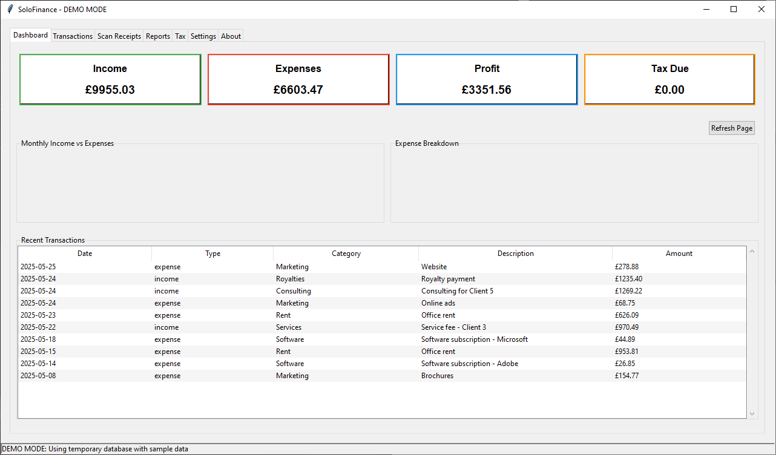Close the SoloFinance window
The width and height of the screenshot is (776, 455).
click(x=761, y=9)
